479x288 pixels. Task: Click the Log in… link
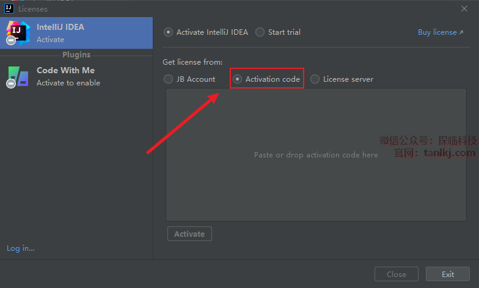point(21,248)
